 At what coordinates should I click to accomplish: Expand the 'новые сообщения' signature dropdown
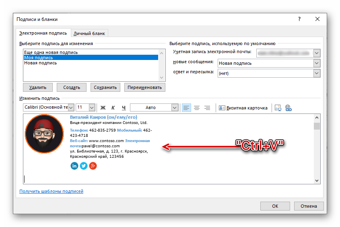(317, 63)
